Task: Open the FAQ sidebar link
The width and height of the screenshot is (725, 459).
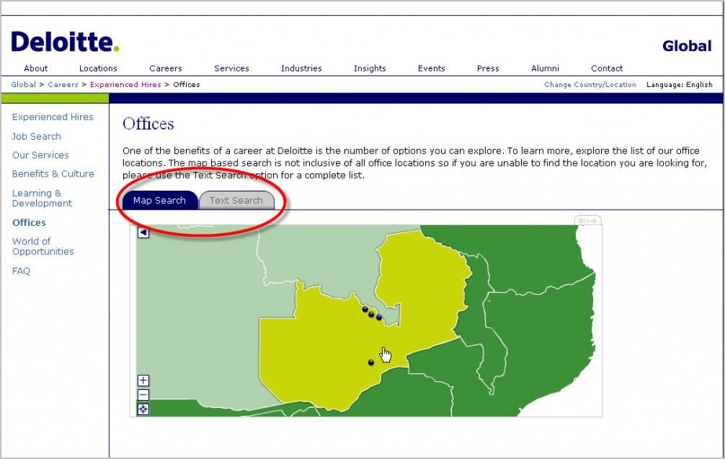Action: coord(21,271)
